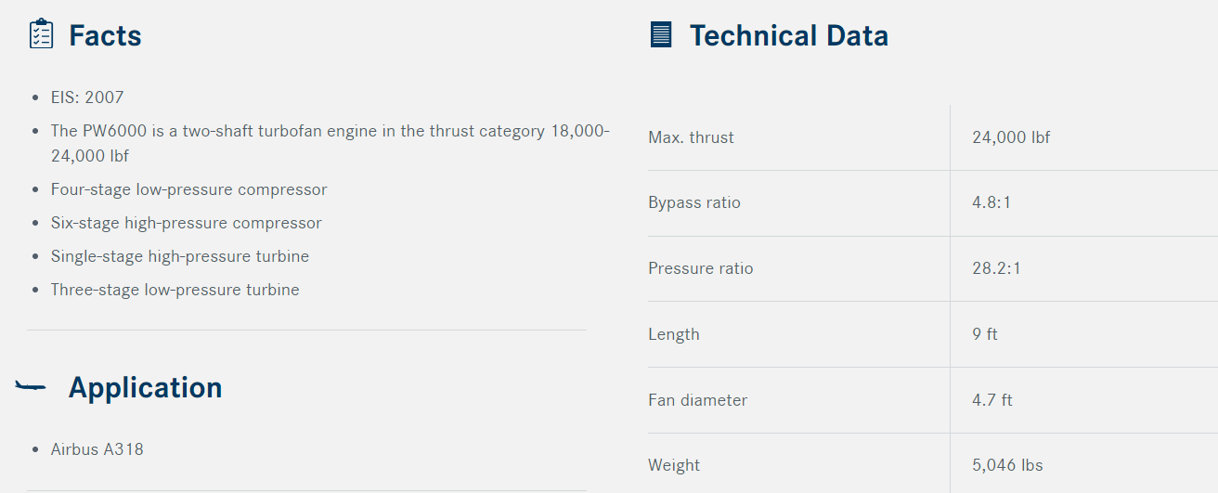The width and height of the screenshot is (1218, 493).
Task: Click the Length row label
Action: (674, 334)
